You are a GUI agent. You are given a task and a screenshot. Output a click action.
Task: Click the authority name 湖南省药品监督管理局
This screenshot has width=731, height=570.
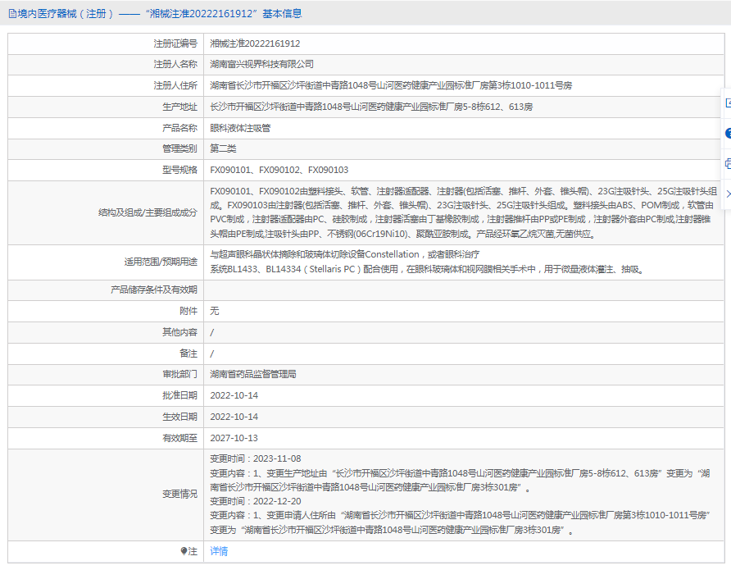click(252, 374)
